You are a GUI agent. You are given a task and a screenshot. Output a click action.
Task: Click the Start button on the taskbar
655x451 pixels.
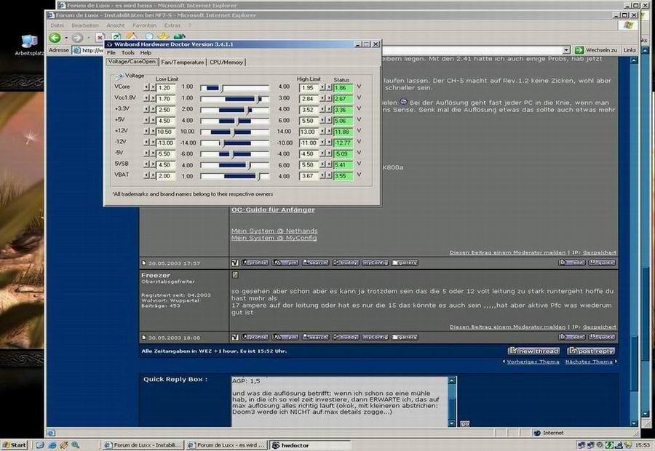pyautogui.click(x=14, y=445)
